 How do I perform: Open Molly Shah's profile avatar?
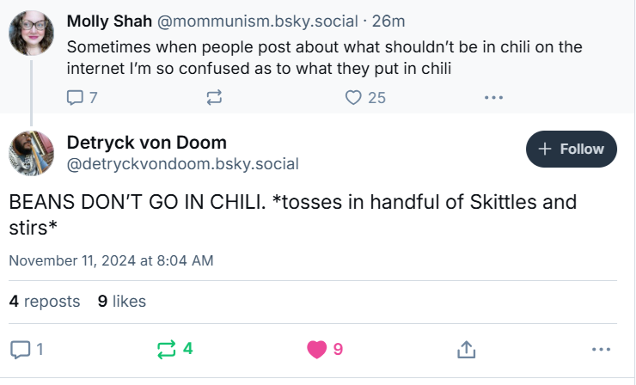tap(33, 33)
